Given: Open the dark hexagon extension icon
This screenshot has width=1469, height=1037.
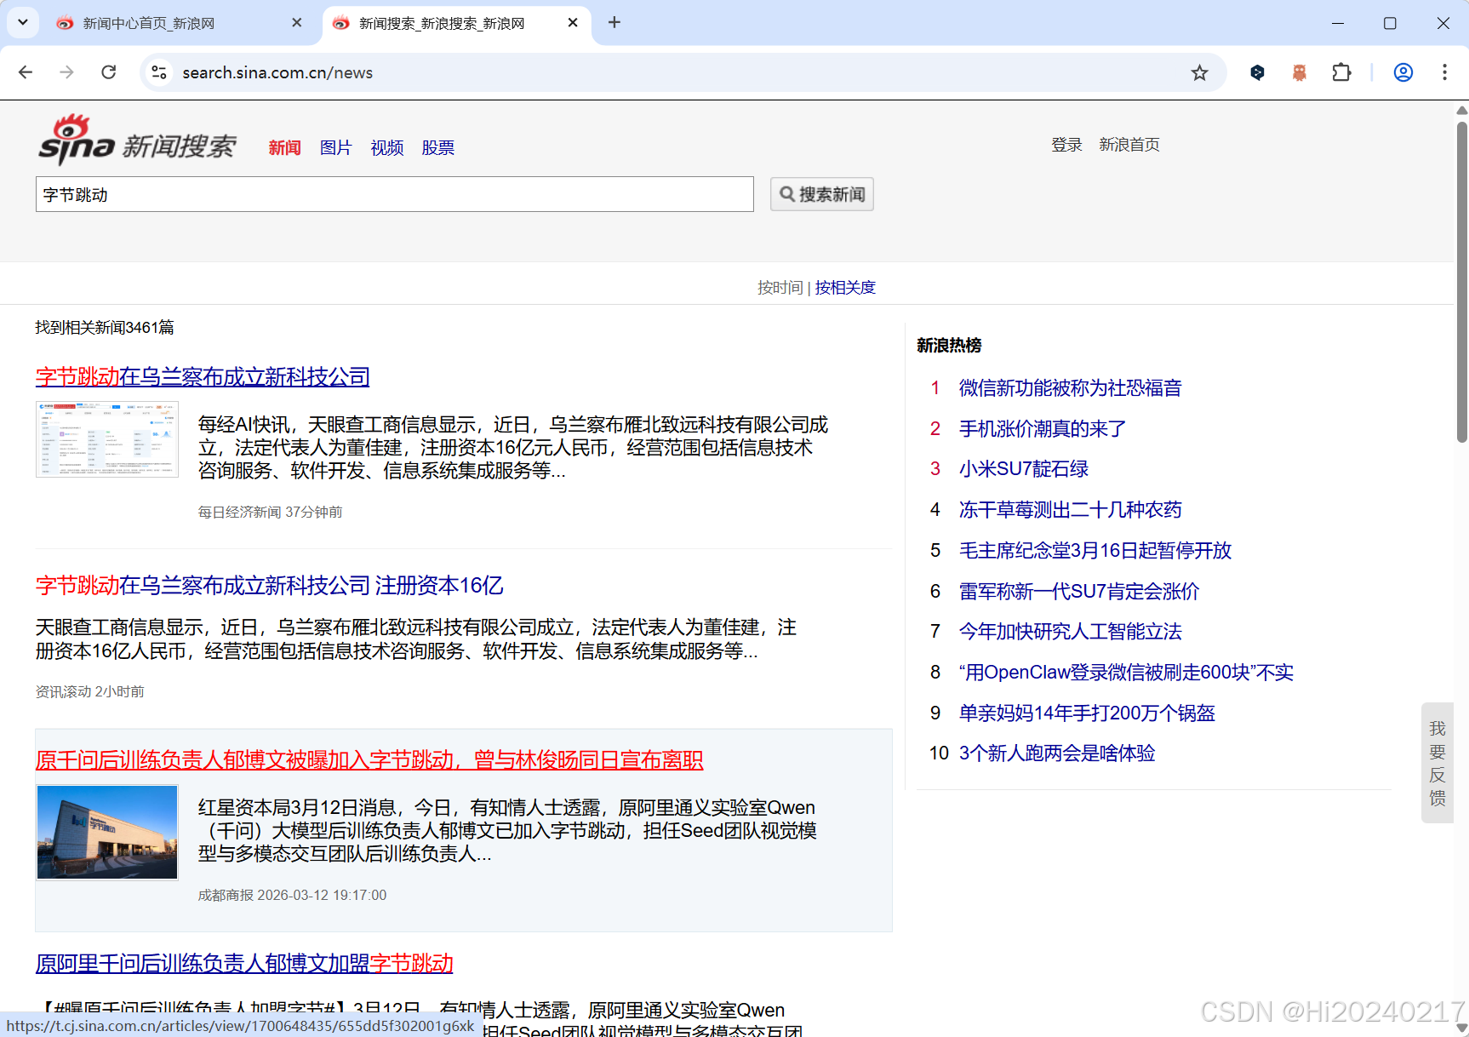Looking at the screenshot, I should tap(1257, 72).
